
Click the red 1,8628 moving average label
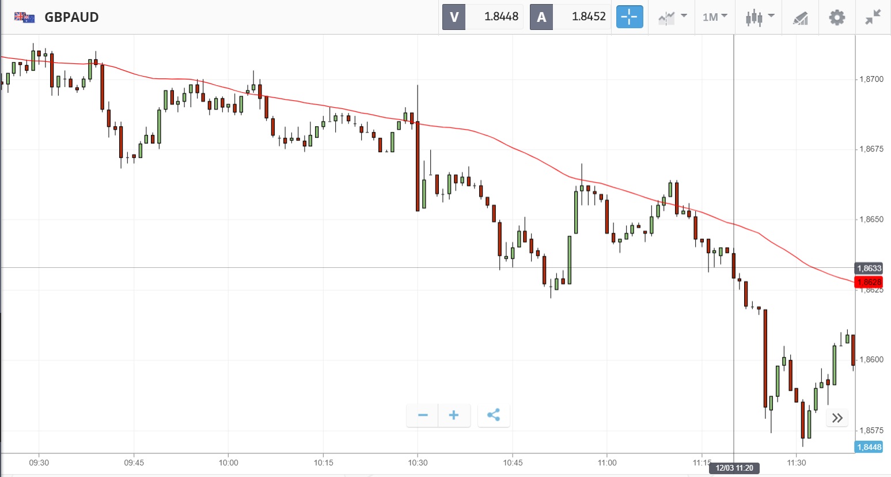(869, 282)
